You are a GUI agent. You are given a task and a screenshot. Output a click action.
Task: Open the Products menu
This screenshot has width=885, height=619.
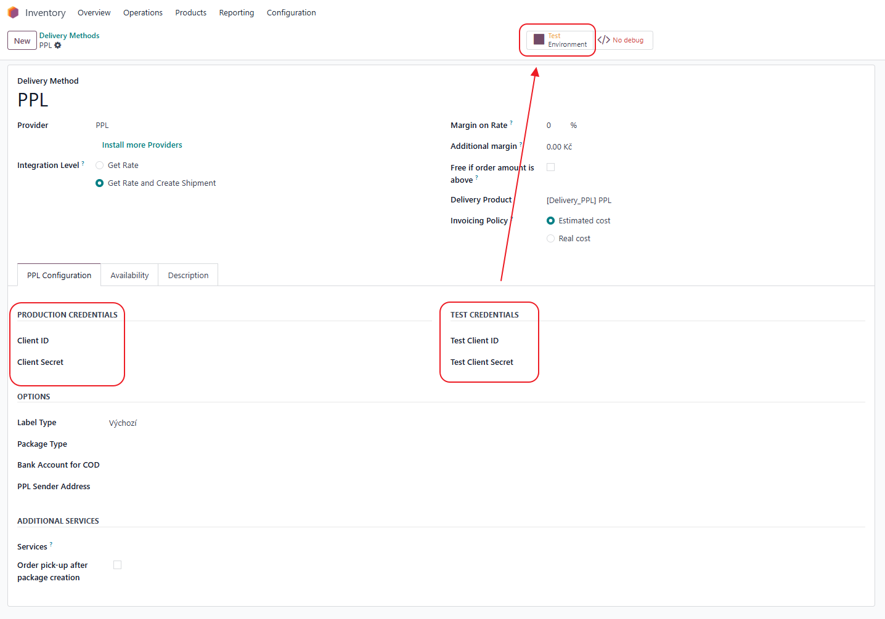pos(191,12)
